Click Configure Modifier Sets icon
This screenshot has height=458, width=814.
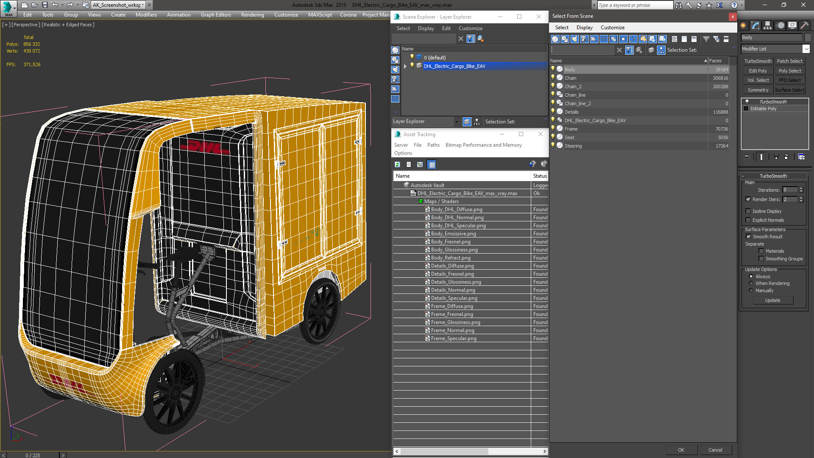click(801, 157)
